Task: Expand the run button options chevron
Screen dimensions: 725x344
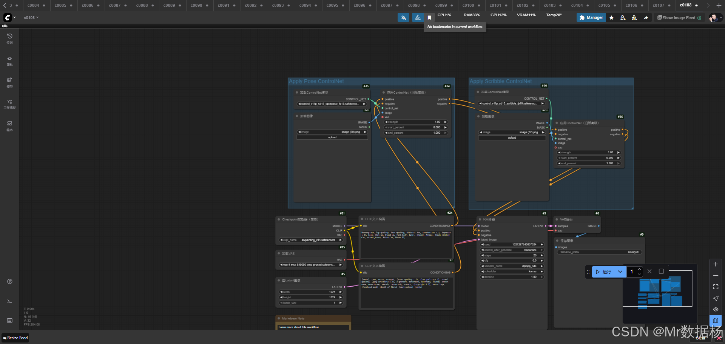Action: coord(620,271)
